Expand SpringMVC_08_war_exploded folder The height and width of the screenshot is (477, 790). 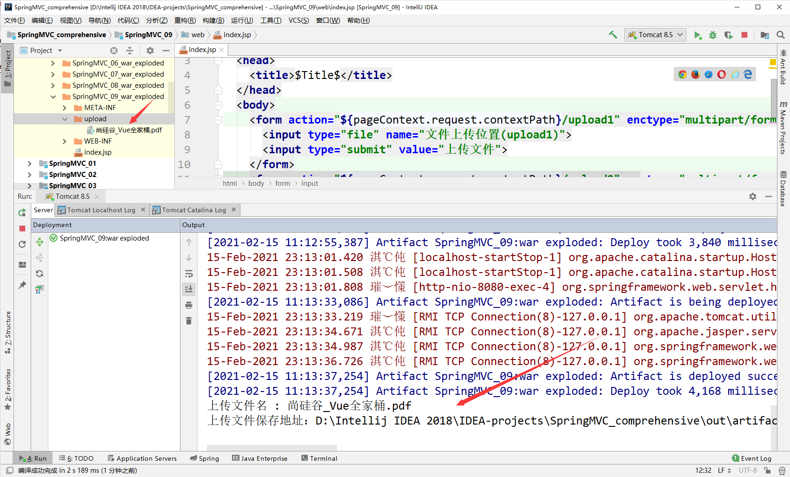point(53,85)
